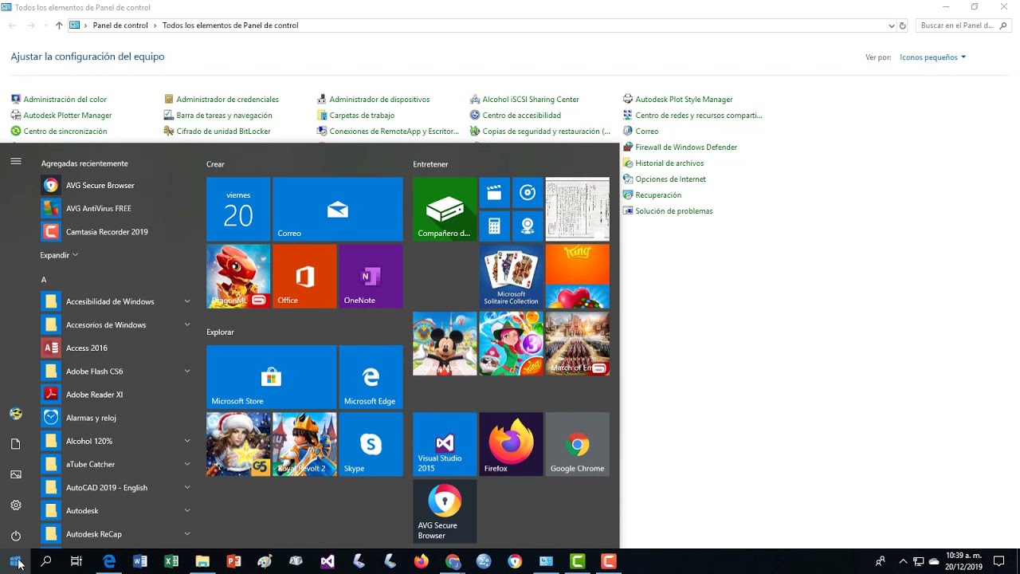The height and width of the screenshot is (574, 1020).
Task: Open the Candy Crush King tile
Action: [577, 276]
